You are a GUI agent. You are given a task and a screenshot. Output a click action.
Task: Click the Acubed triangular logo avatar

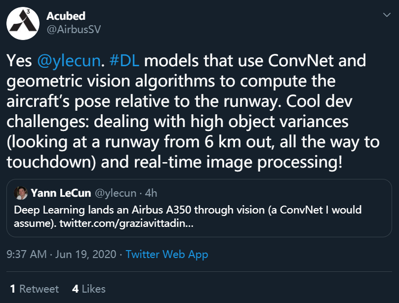[x=23, y=23]
